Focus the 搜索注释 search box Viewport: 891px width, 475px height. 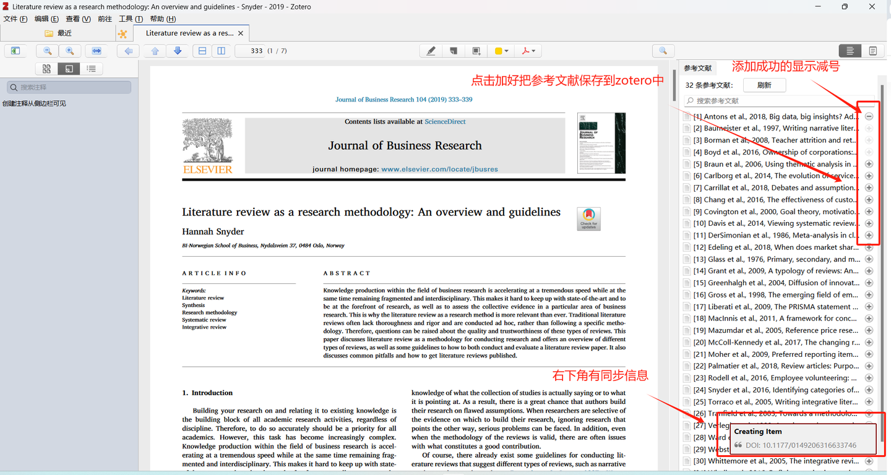(69, 87)
